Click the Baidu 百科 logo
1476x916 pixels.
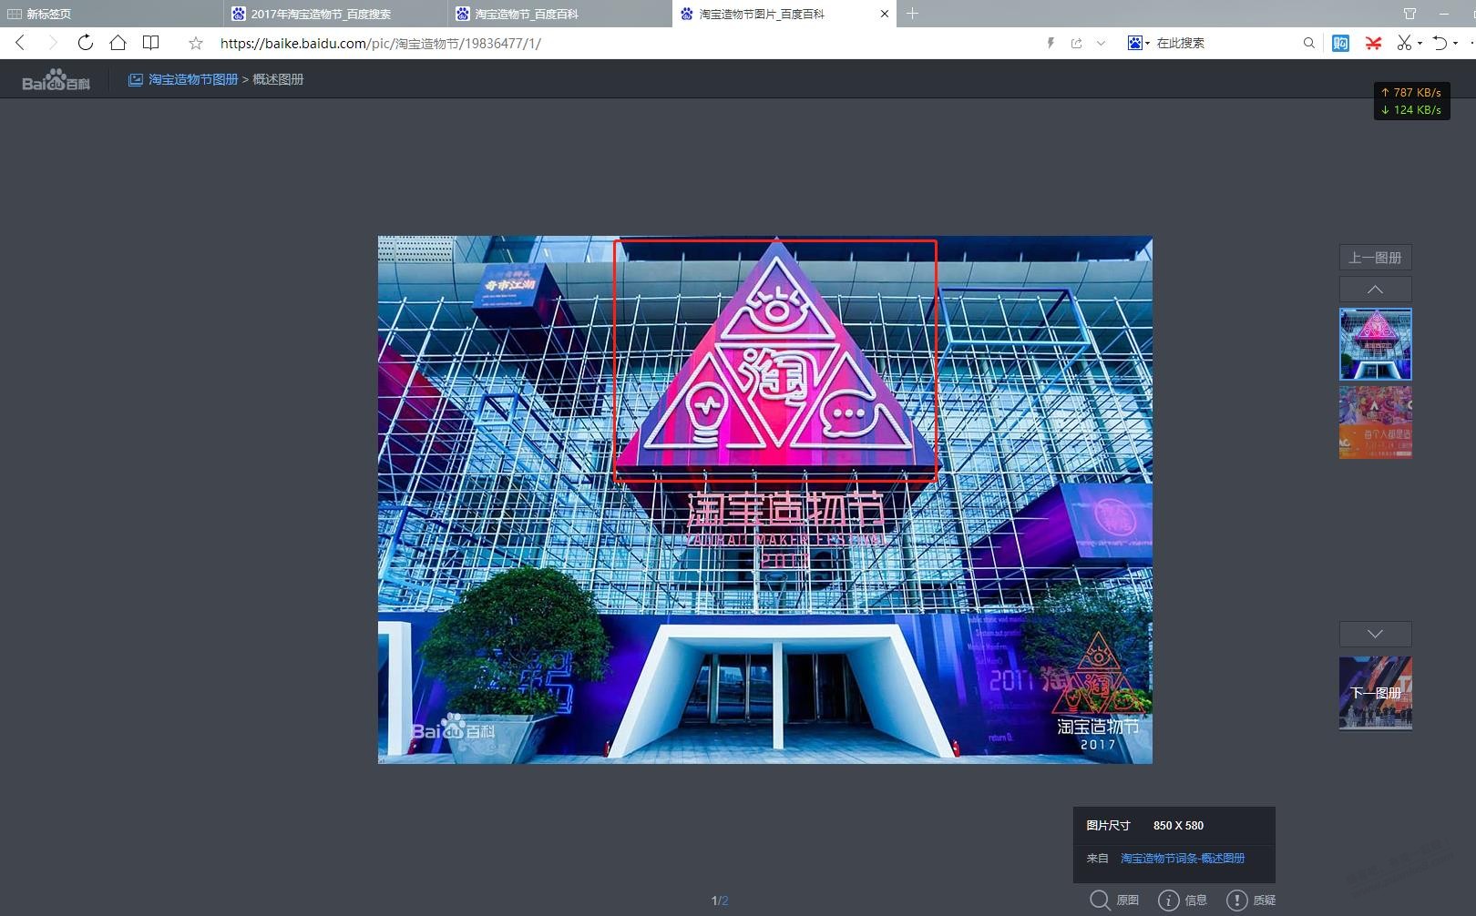point(56,80)
